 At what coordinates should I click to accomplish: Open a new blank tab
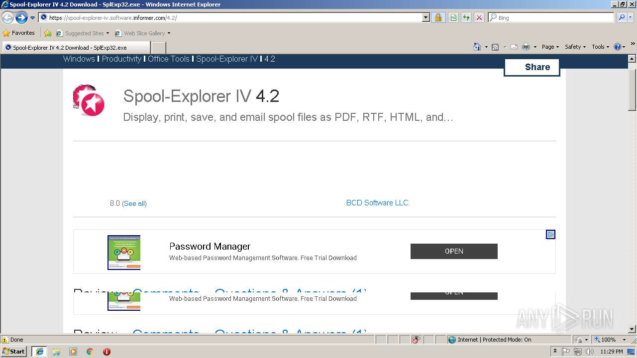158,48
